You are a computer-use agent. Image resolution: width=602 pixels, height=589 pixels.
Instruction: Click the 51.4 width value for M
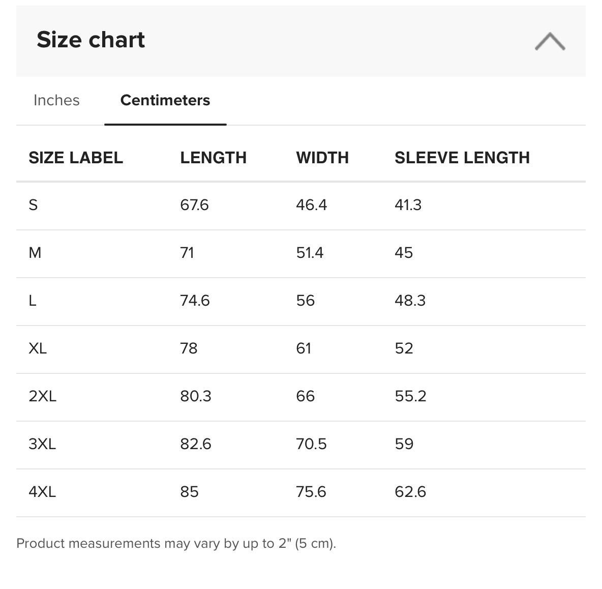pos(310,253)
